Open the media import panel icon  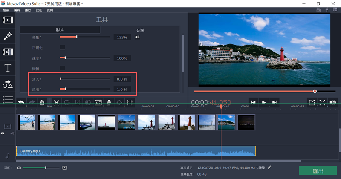pos(8,20)
